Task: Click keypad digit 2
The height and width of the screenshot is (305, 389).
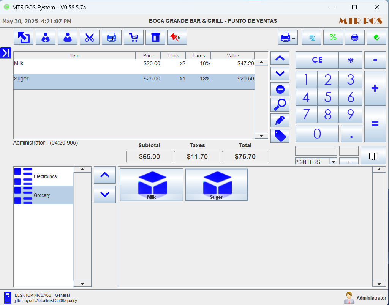Action: coord(328,80)
